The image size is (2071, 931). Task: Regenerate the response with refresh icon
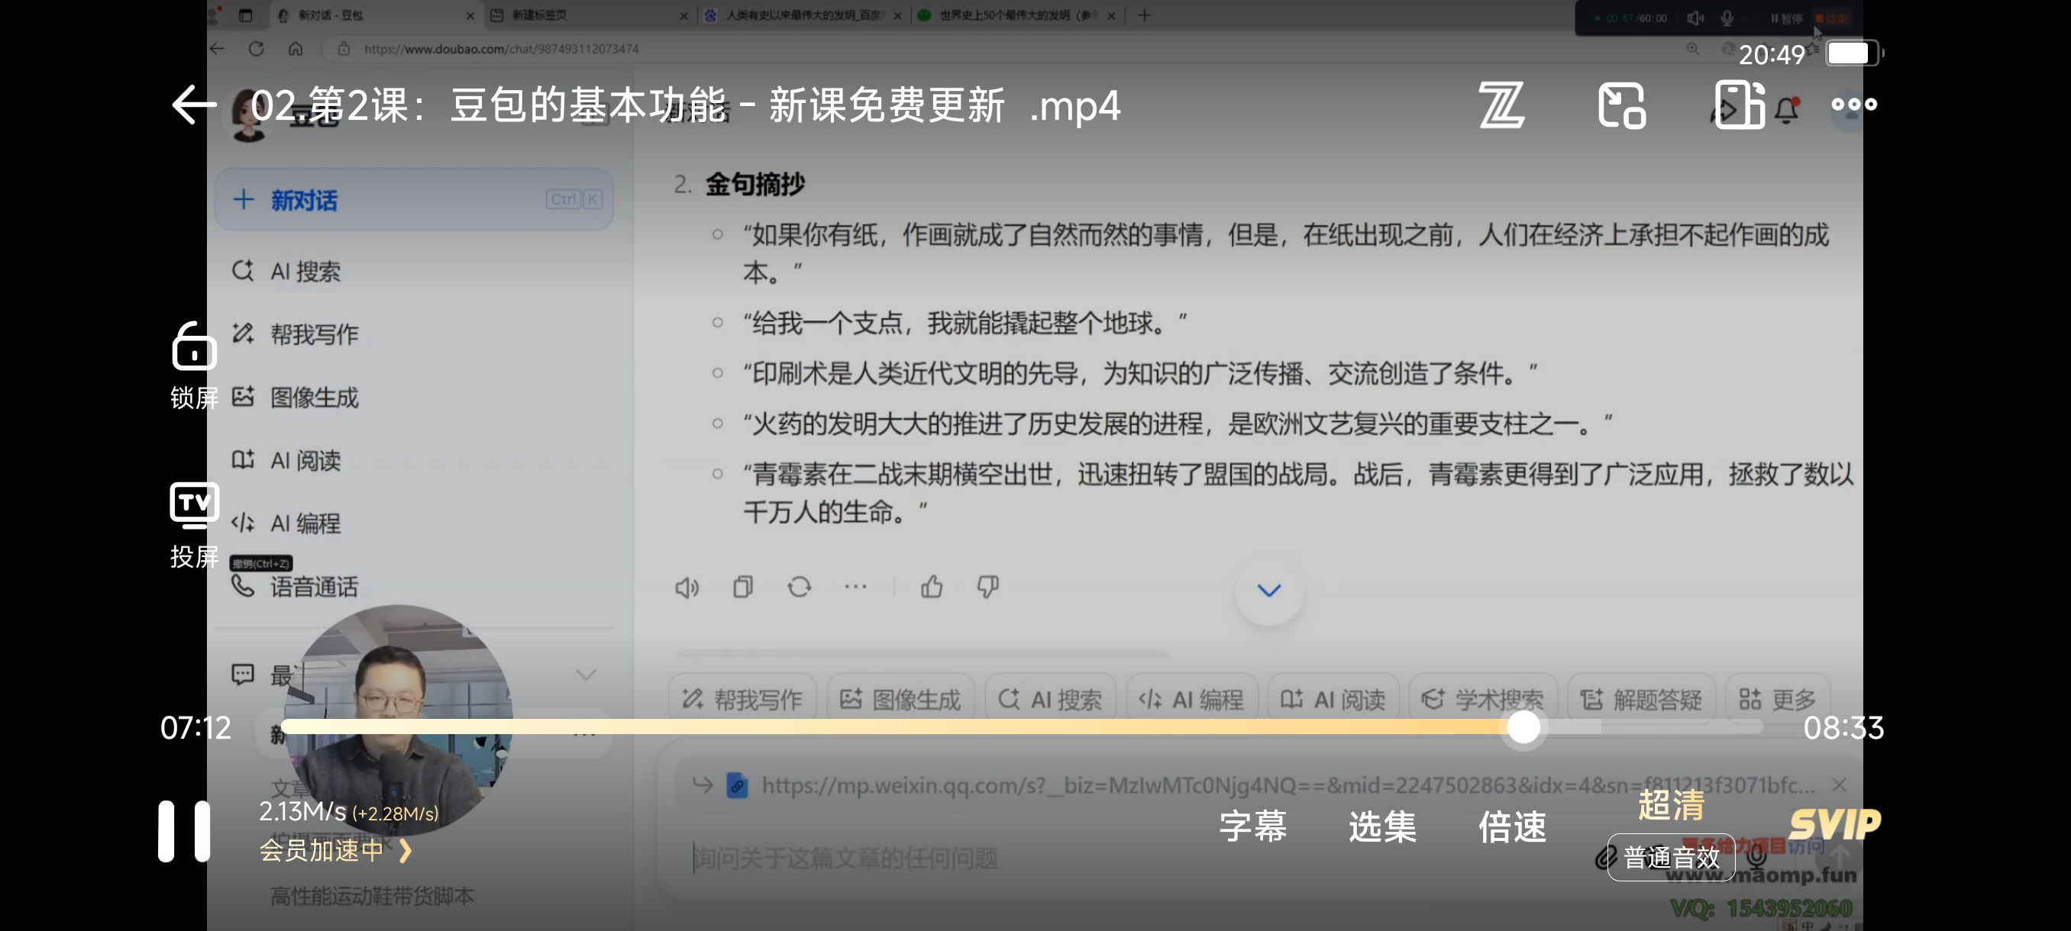tap(798, 587)
